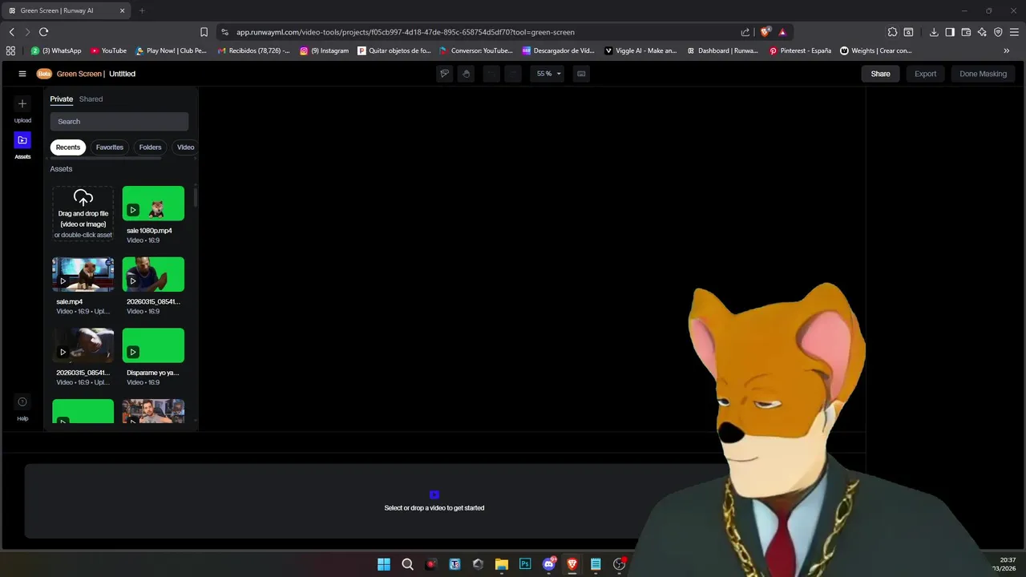Viewport: 1026px width, 577px height.
Task: Play the Disparame yo ya... video preview
Action: pyautogui.click(x=133, y=352)
